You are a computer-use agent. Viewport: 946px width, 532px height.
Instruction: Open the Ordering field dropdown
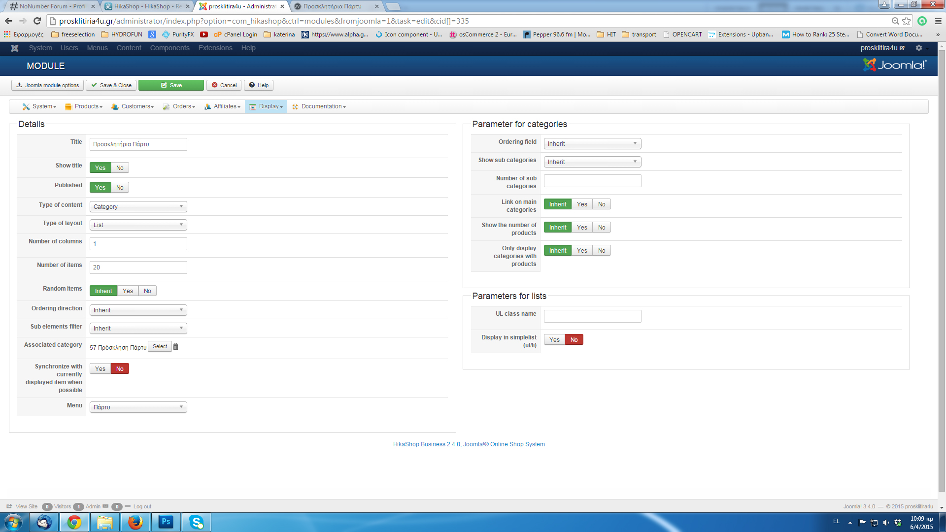coord(592,144)
